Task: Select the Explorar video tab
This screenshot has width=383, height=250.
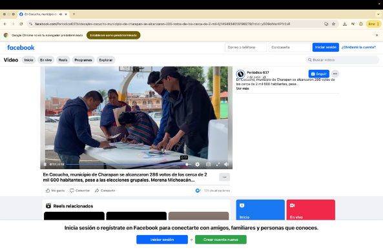Action: [106, 60]
